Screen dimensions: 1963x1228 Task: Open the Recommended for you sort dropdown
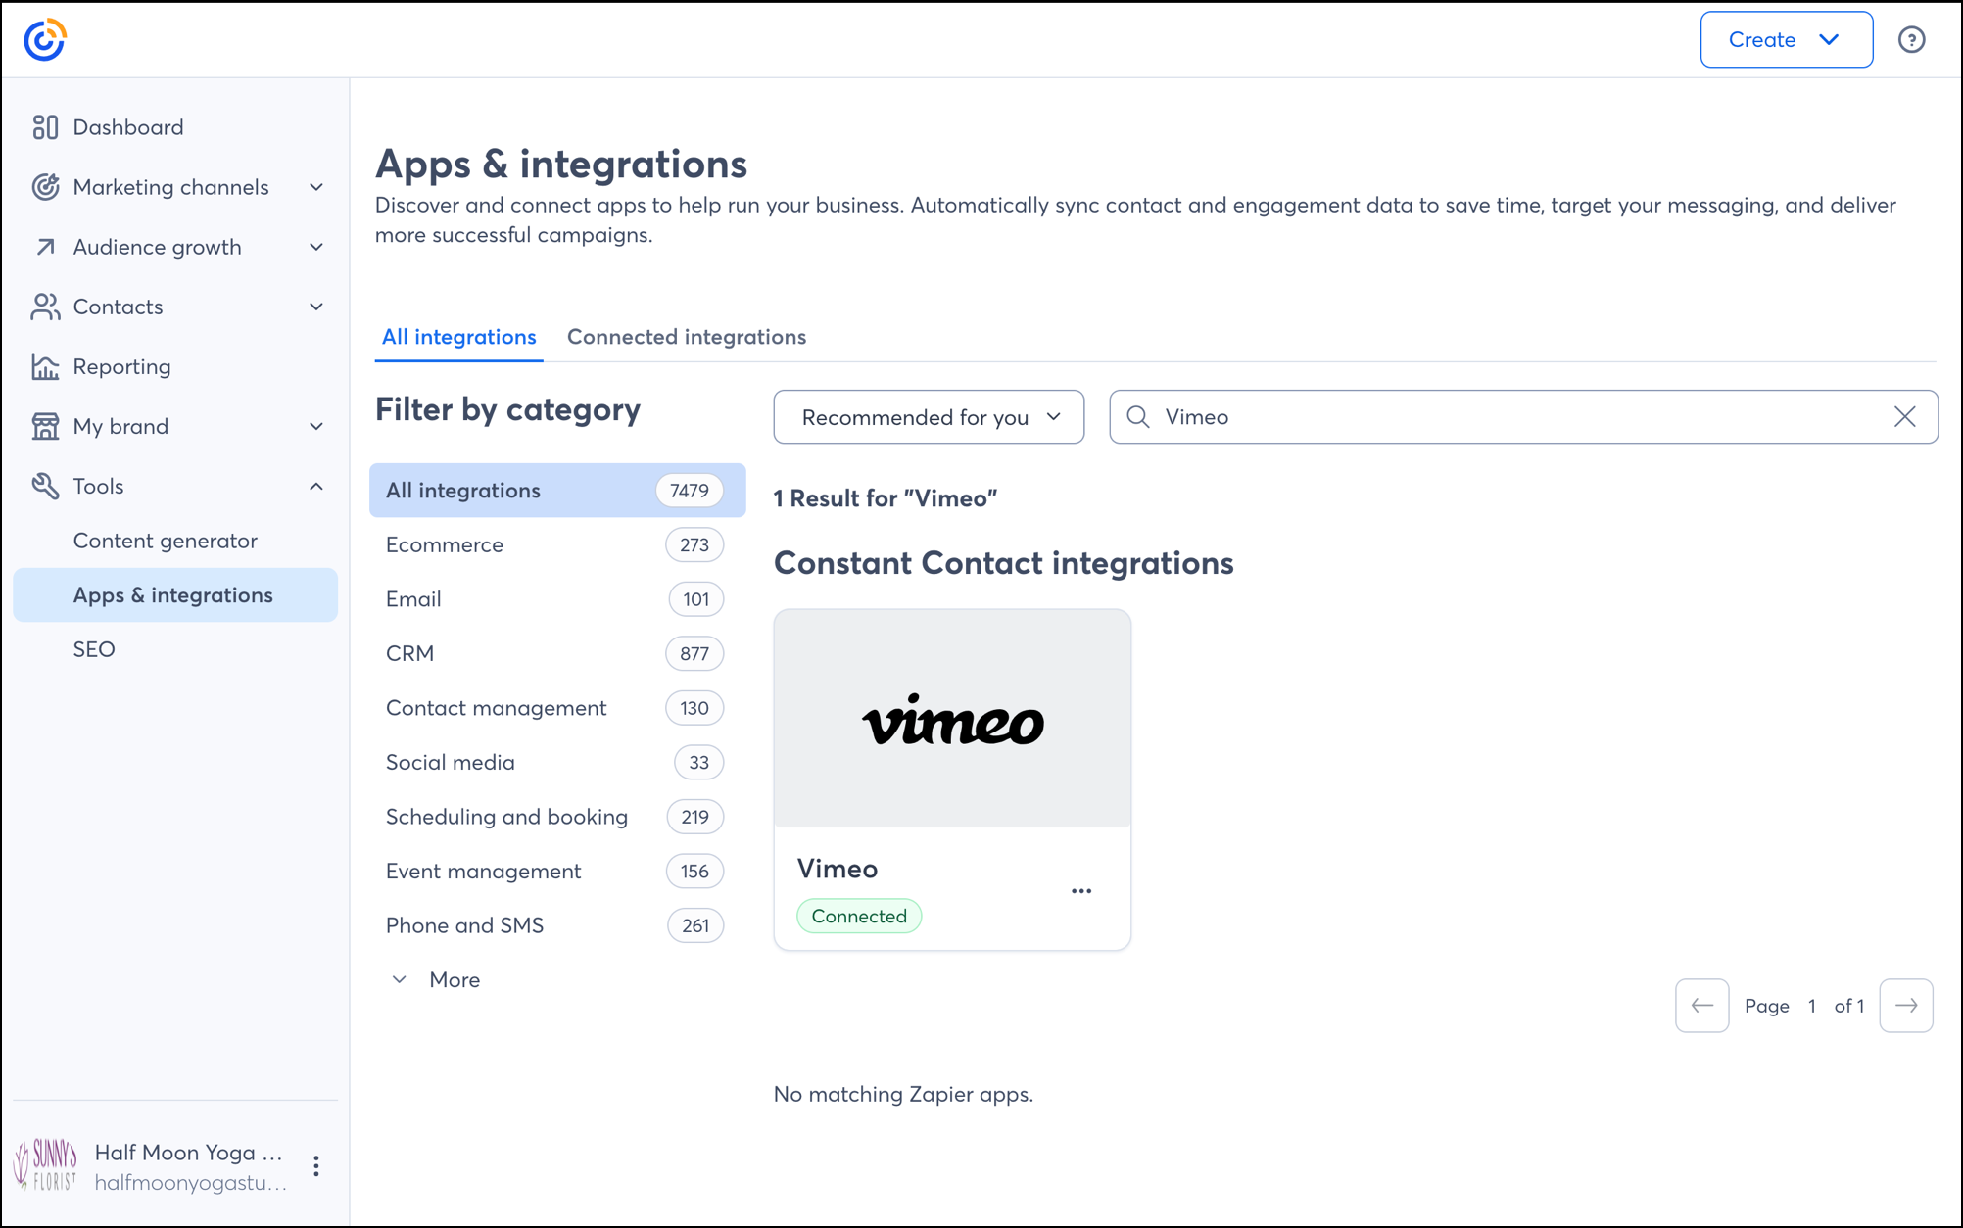(x=929, y=417)
